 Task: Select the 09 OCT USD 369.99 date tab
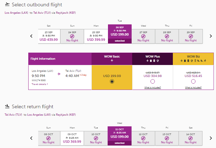(72, 138)
